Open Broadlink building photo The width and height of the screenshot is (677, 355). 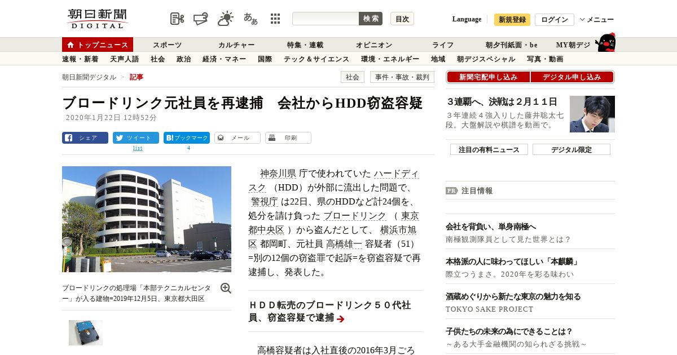click(x=147, y=219)
